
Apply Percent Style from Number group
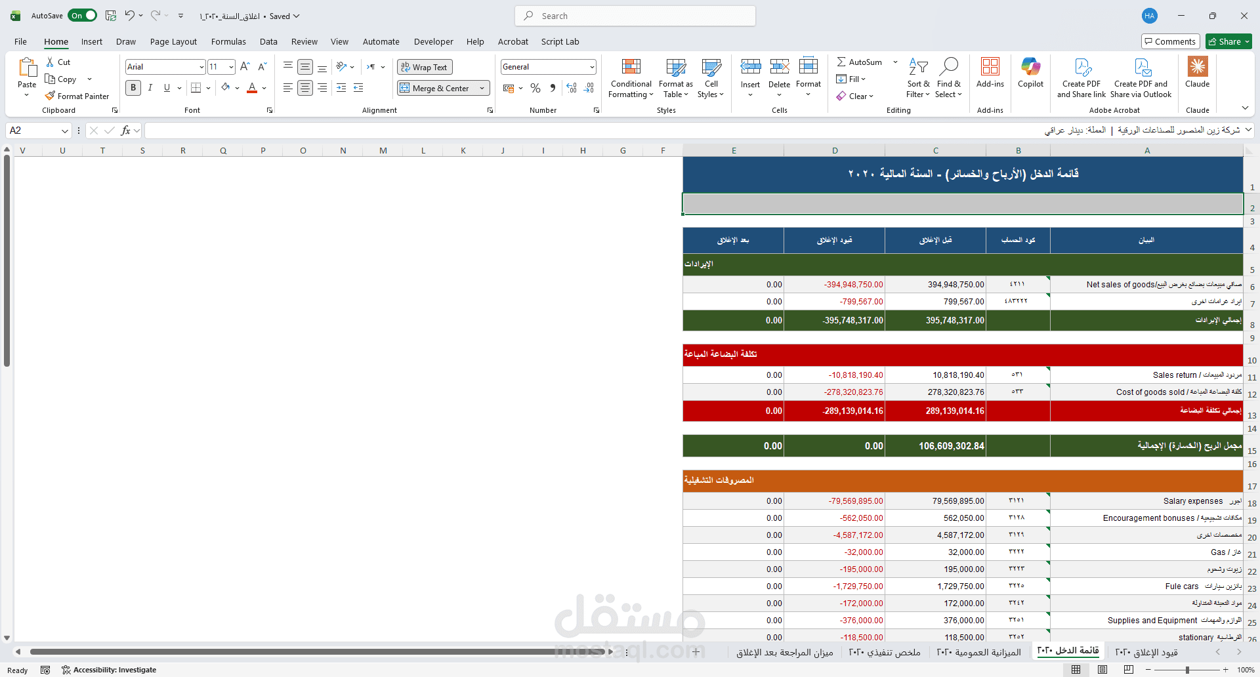click(535, 87)
